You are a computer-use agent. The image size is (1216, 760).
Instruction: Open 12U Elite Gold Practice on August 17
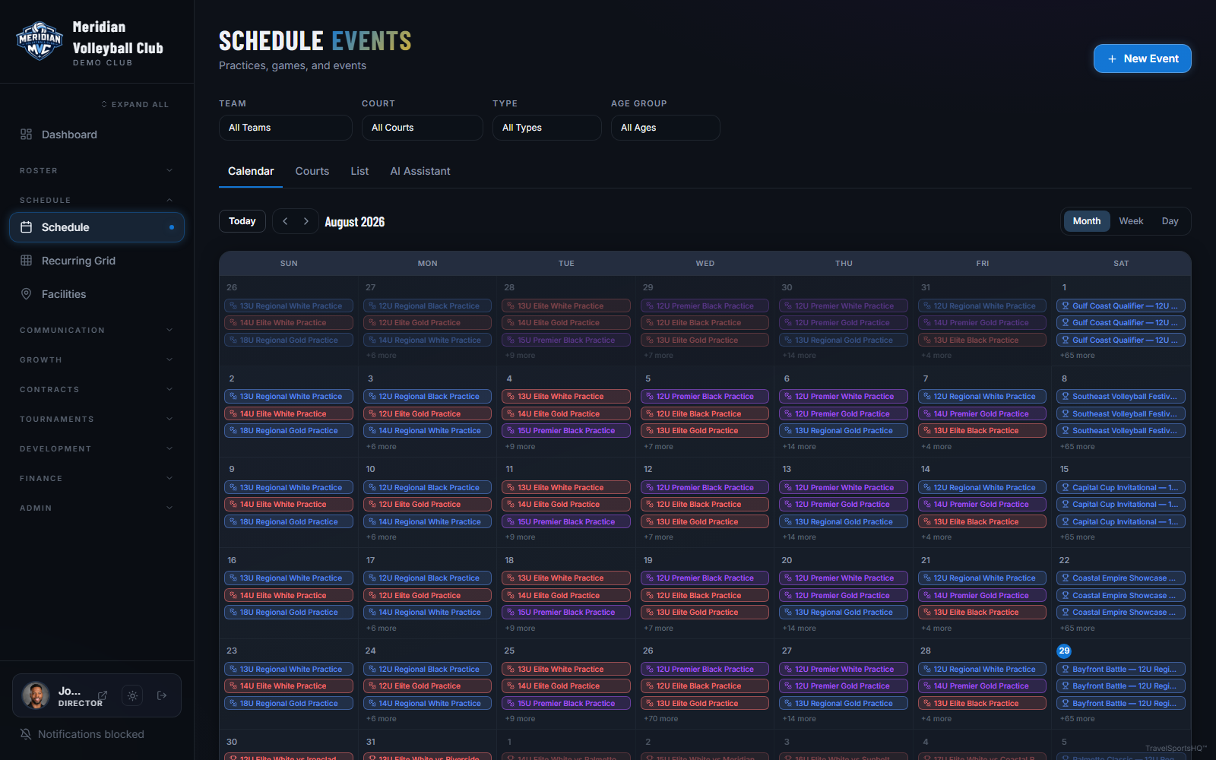[427, 596]
